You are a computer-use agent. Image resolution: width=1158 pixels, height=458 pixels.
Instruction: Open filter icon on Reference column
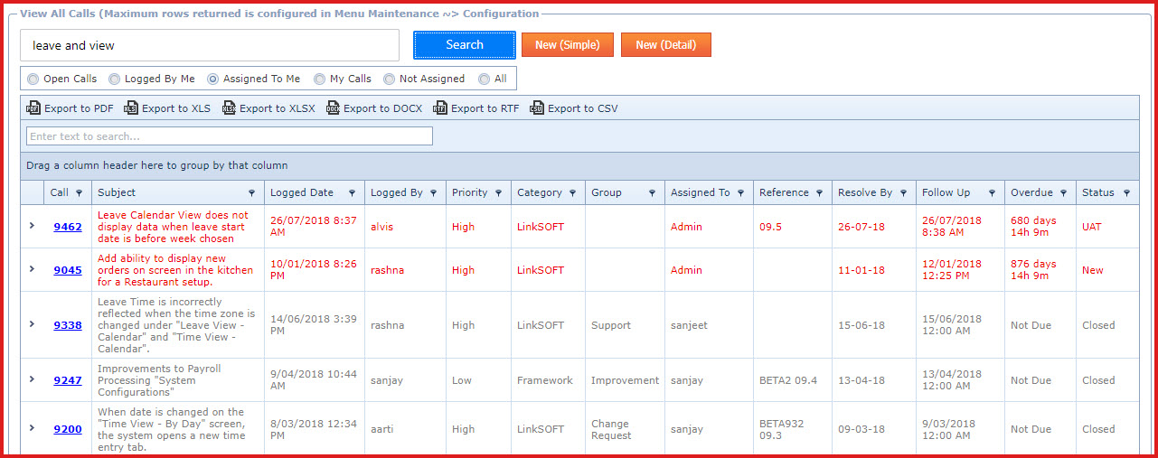(819, 193)
